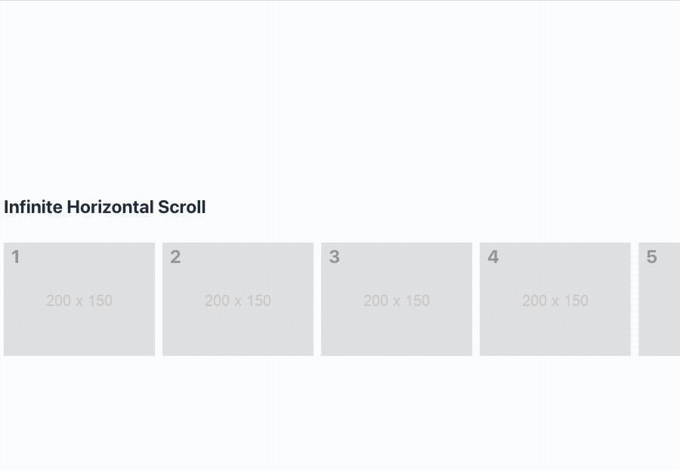The width and height of the screenshot is (680, 470).
Task: Click the gap between card 2 and card 3
Action: click(317, 298)
